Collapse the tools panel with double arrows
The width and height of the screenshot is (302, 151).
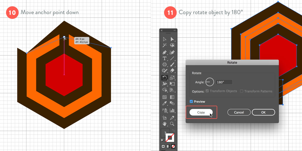click(175, 30)
